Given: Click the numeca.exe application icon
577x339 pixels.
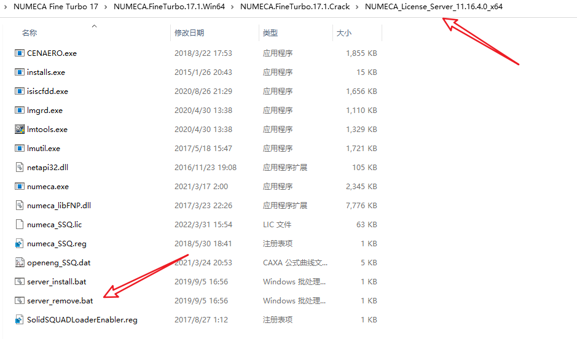Looking at the screenshot, I should pos(20,187).
